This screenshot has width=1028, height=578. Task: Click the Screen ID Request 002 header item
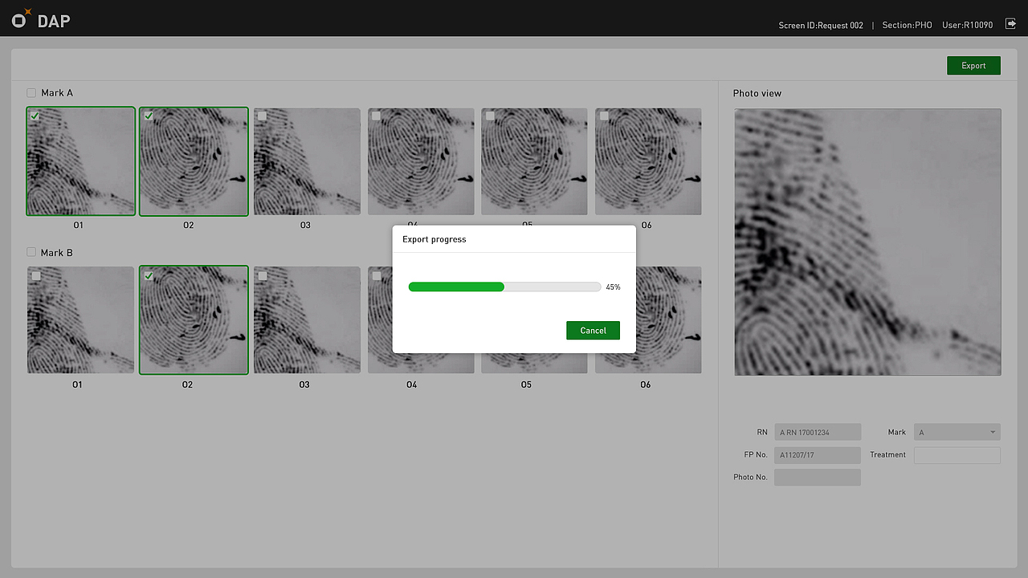(821, 25)
